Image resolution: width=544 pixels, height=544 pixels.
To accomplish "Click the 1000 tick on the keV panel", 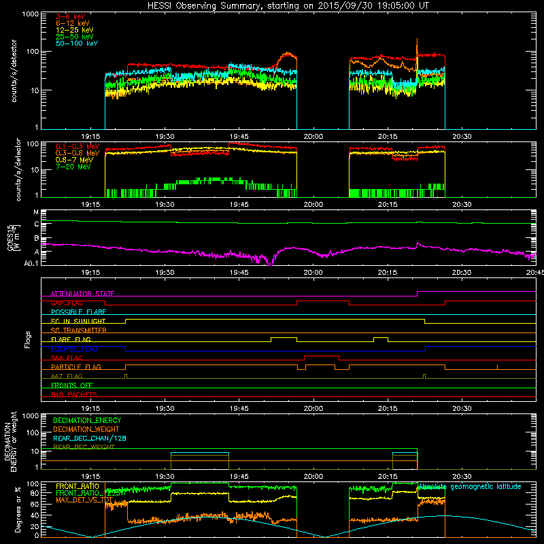I will point(30,14).
